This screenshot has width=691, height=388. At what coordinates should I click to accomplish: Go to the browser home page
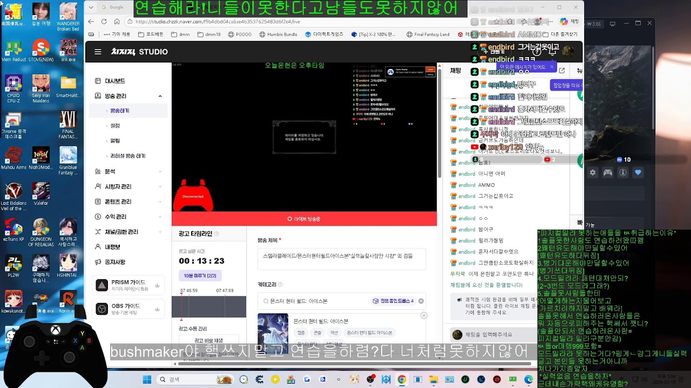click(117, 22)
